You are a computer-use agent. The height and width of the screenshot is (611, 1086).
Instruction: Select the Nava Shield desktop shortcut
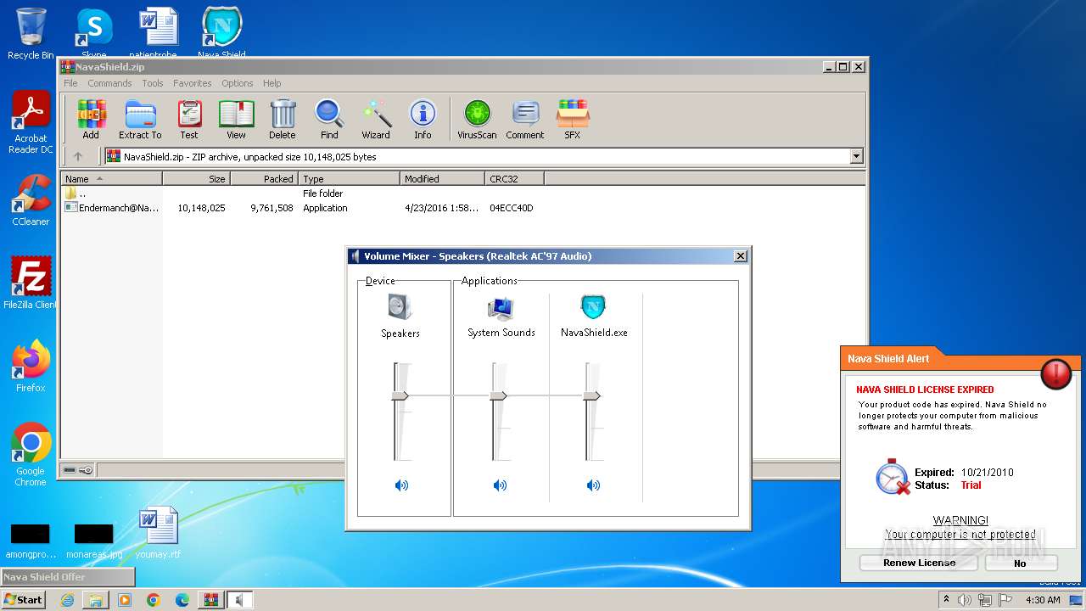[x=221, y=34]
